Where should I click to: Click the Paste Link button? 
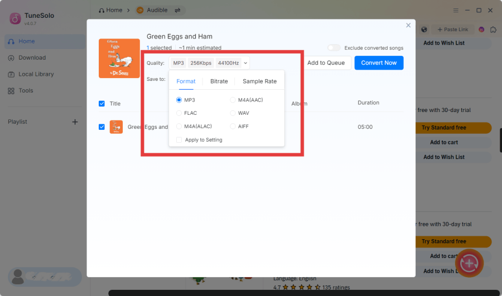tap(453, 30)
